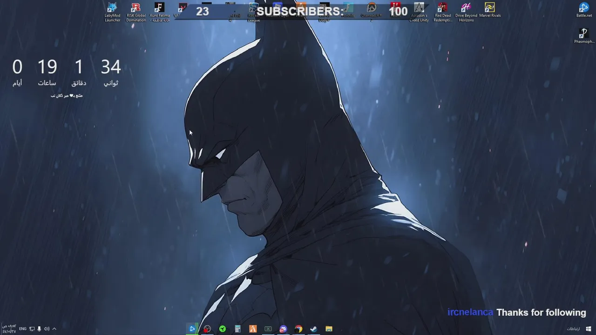Open Discord from the taskbar
Image resolution: width=596 pixels, height=335 pixels.
[283, 329]
